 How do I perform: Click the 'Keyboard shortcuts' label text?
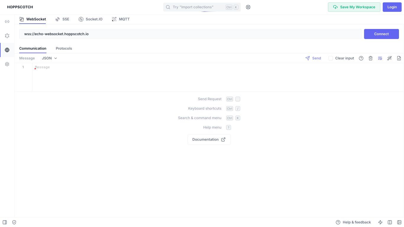(205, 108)
